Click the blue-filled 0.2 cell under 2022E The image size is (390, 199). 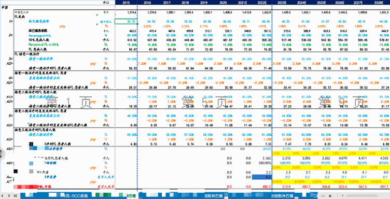pos(262,177)
